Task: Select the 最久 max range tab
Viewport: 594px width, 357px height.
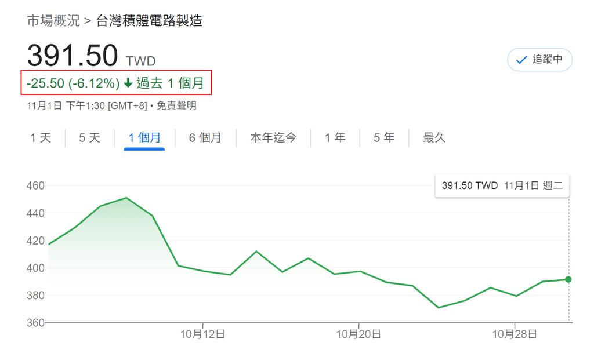Action: point(434,138)
